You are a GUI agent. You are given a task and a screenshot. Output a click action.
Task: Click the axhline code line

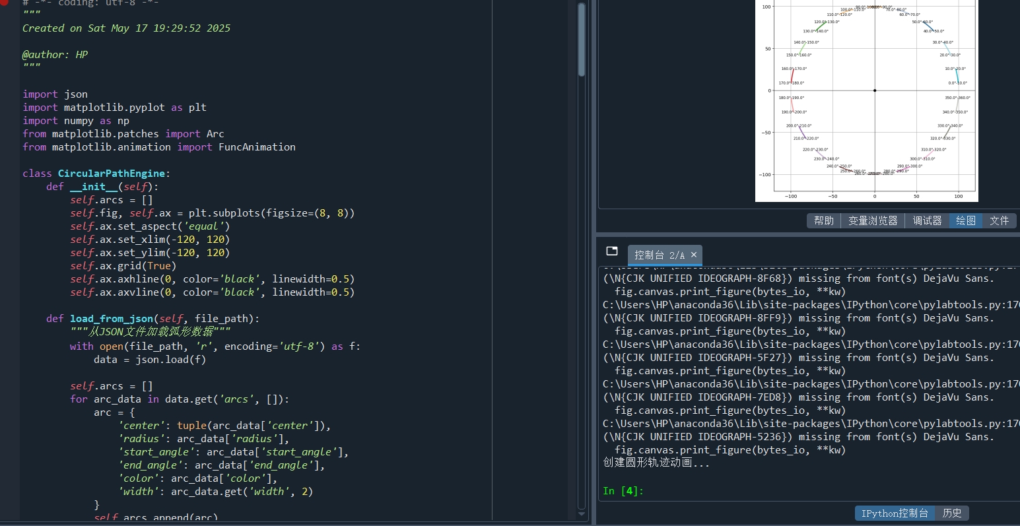(x=213, y=279)
